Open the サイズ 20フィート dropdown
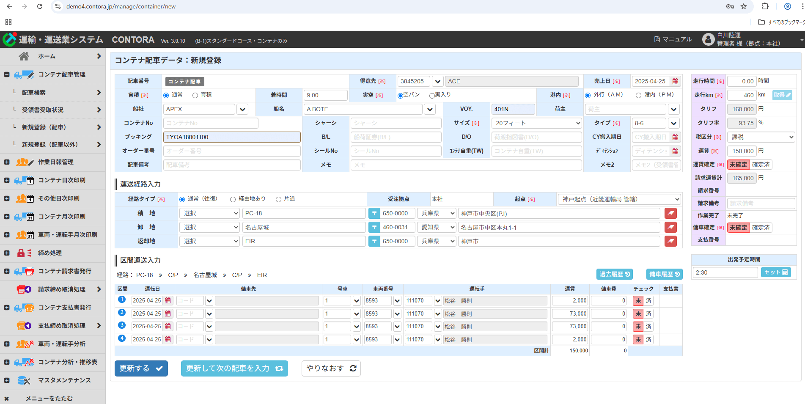 [x=537, y=123]
